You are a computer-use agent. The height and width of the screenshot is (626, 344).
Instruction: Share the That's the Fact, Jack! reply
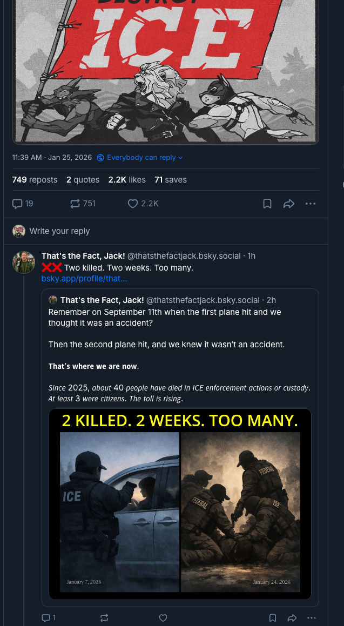292,618
